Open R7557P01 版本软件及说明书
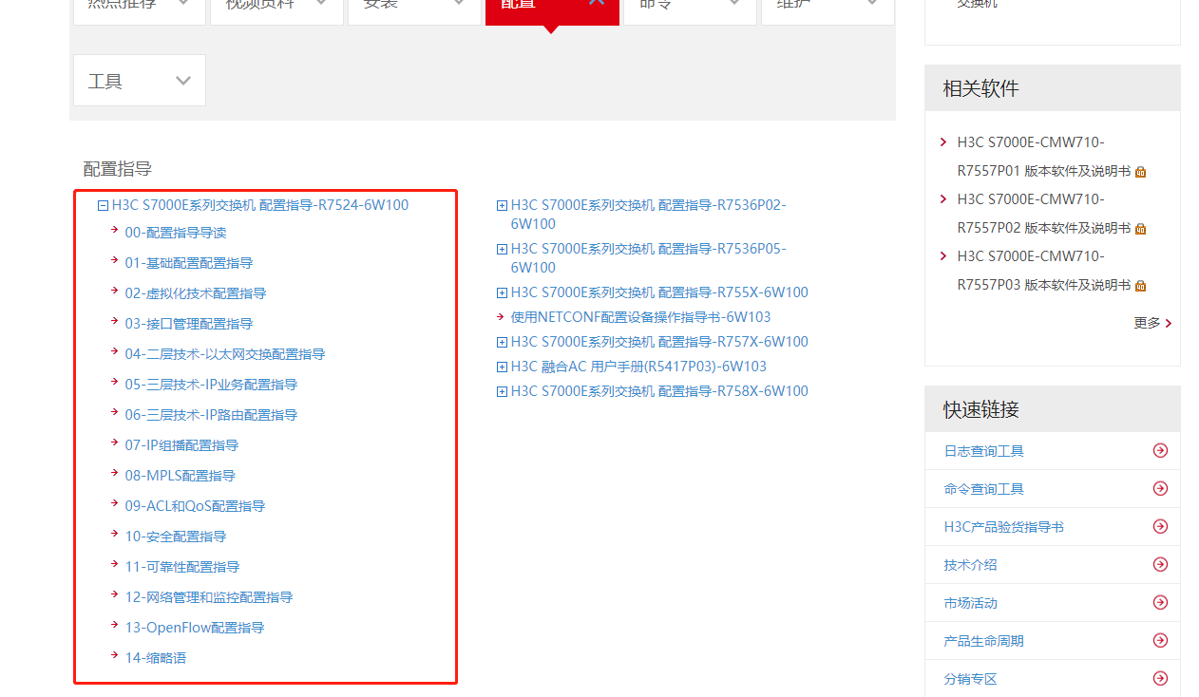This screenshot has width=1199, height=697. tap(1043, 157)
